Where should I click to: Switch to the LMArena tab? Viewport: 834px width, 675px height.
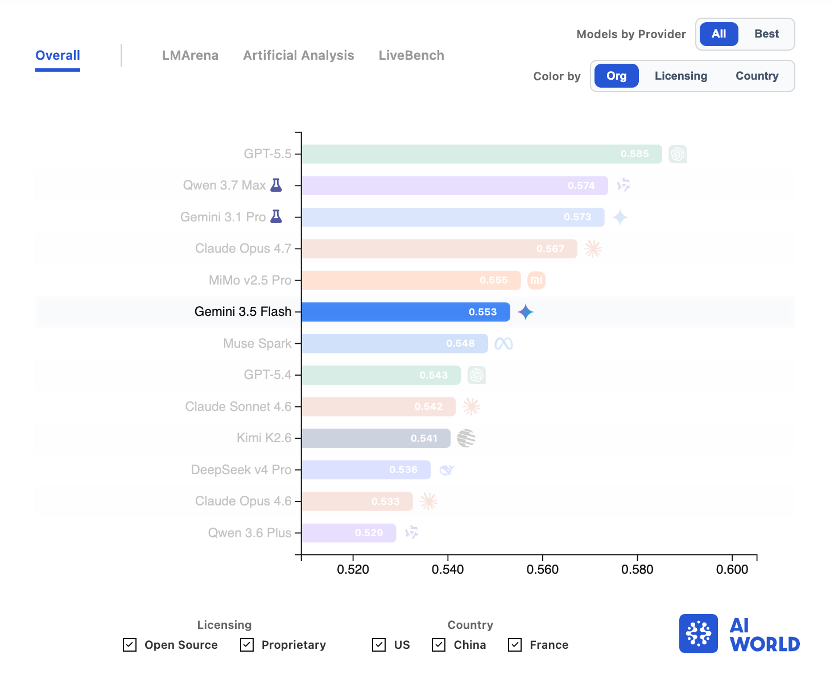(x=190, y=56)
